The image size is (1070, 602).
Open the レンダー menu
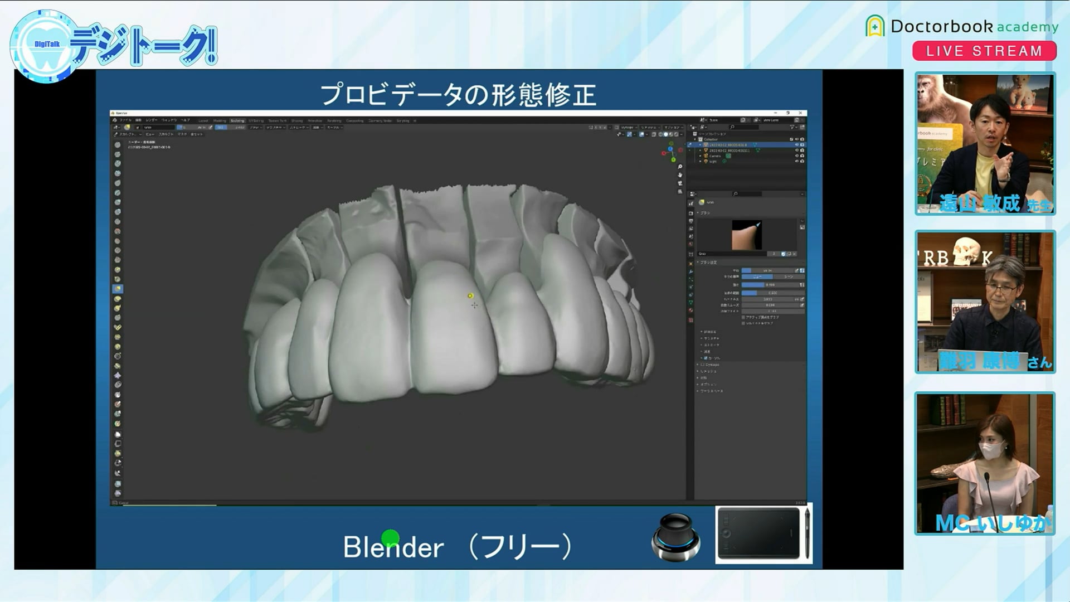point(152,120)
